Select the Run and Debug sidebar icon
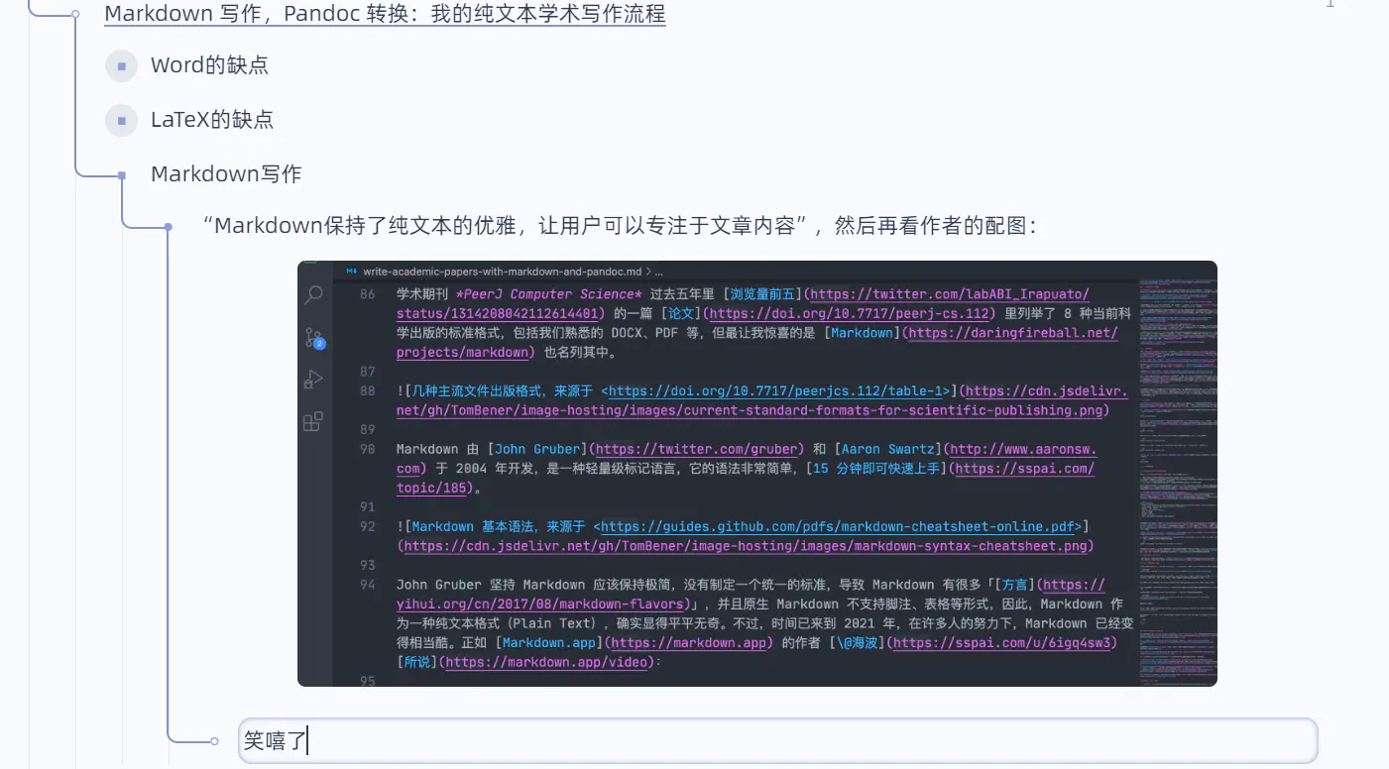The image size is (1389, 769). (x=313, y=378)
